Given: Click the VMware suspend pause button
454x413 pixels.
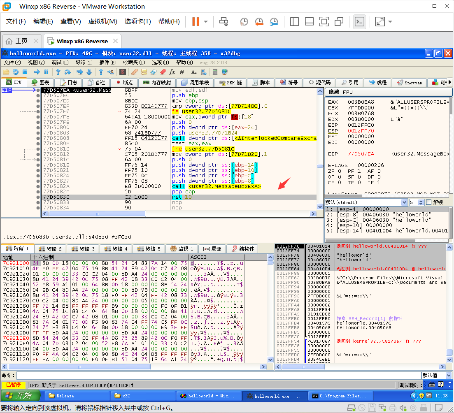Looking at the screenshot, I should 196,21.
